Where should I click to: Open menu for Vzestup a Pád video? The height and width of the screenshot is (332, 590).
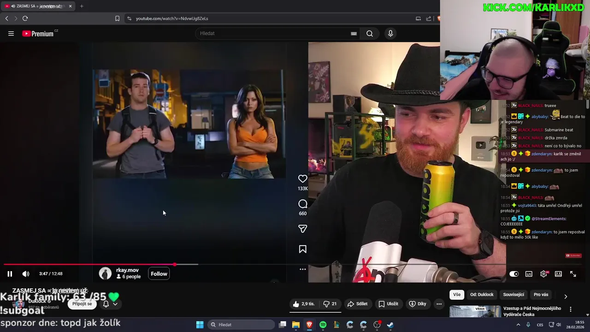571,309
